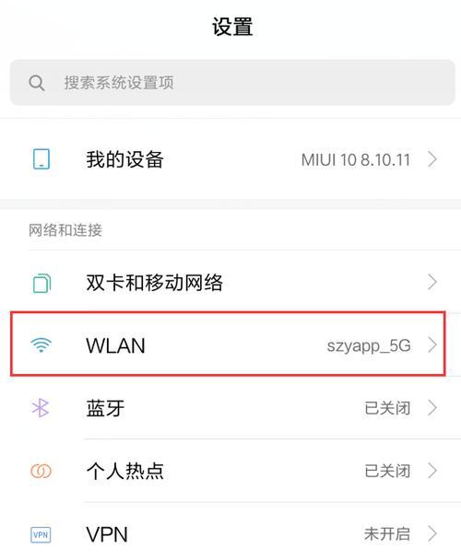The image size is (461, 560).
Task: Tap the szyapp_5G network name
Action: (x=369, y=345)
